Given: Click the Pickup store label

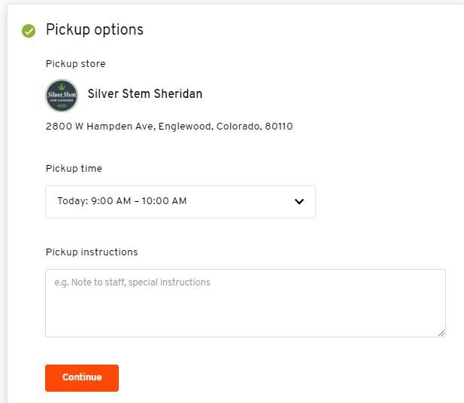Looking at the screenshot, I should click(75, 64).
